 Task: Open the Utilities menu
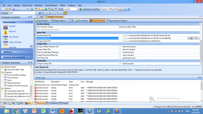tap(62, 5)
